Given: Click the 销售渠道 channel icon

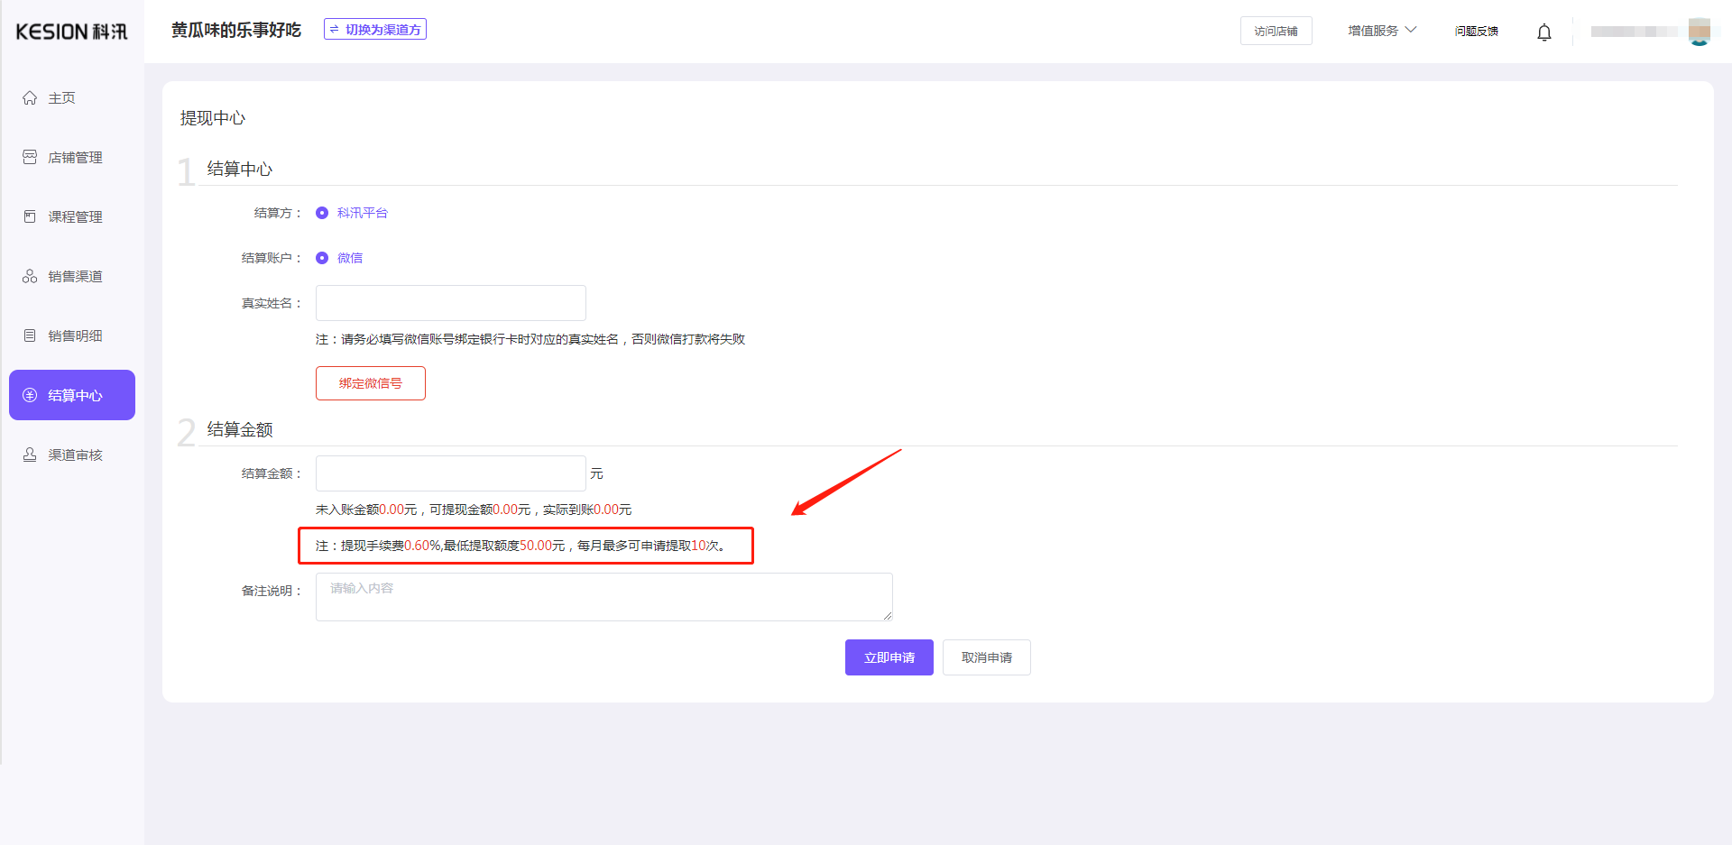Looking at the screenshot, I should [30, 277].
